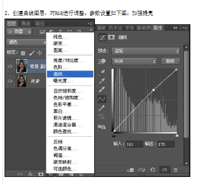210x185 pixels.
Task: Click the smooth curve values icon
Action: 102,117
